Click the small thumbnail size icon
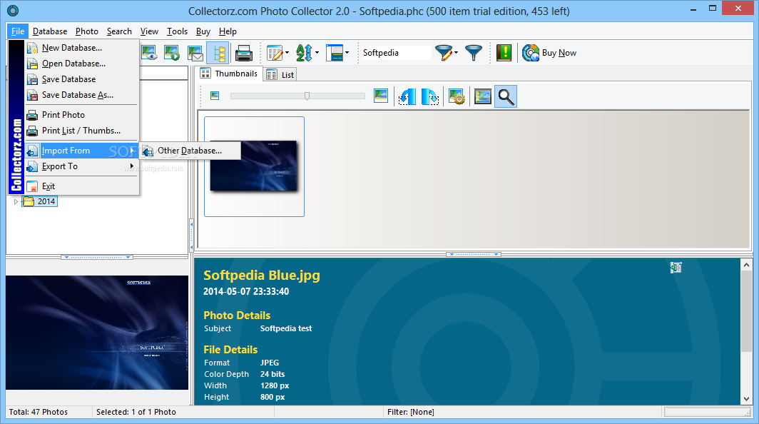Screen dimensions: 759x424 (215, 96)
